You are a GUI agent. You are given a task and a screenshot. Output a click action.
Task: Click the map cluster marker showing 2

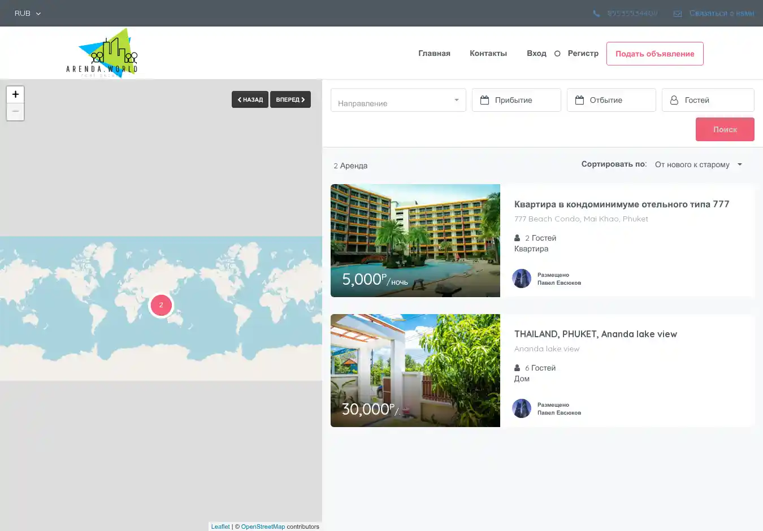click(x=161, y=305)
